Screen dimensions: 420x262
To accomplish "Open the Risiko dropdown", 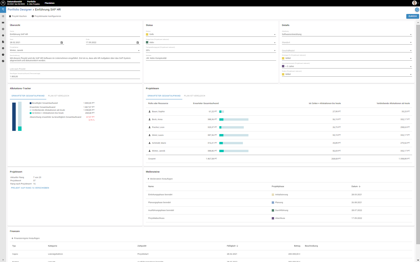I will pos(347,74).
